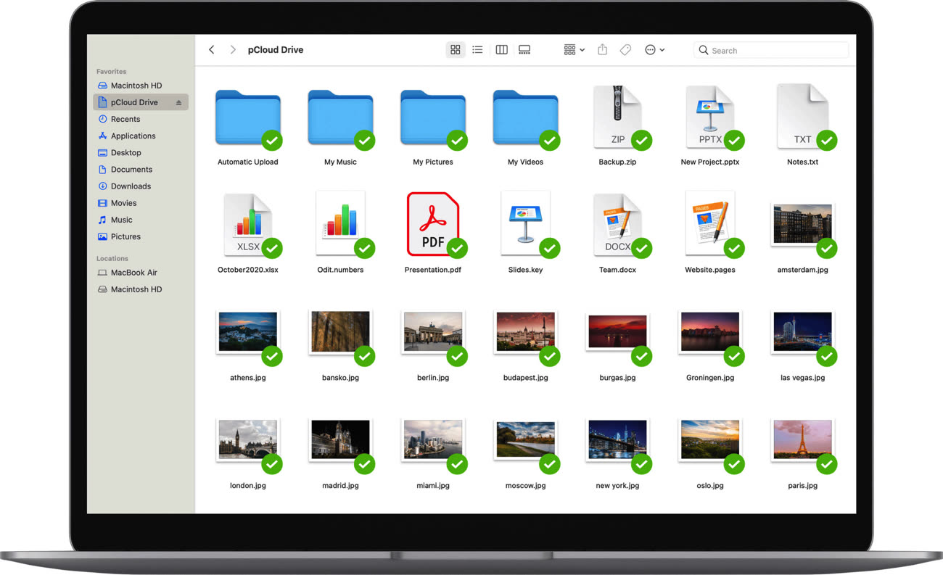Select the berlin.jpg thumbnail
943x575 pixels.
433,332
